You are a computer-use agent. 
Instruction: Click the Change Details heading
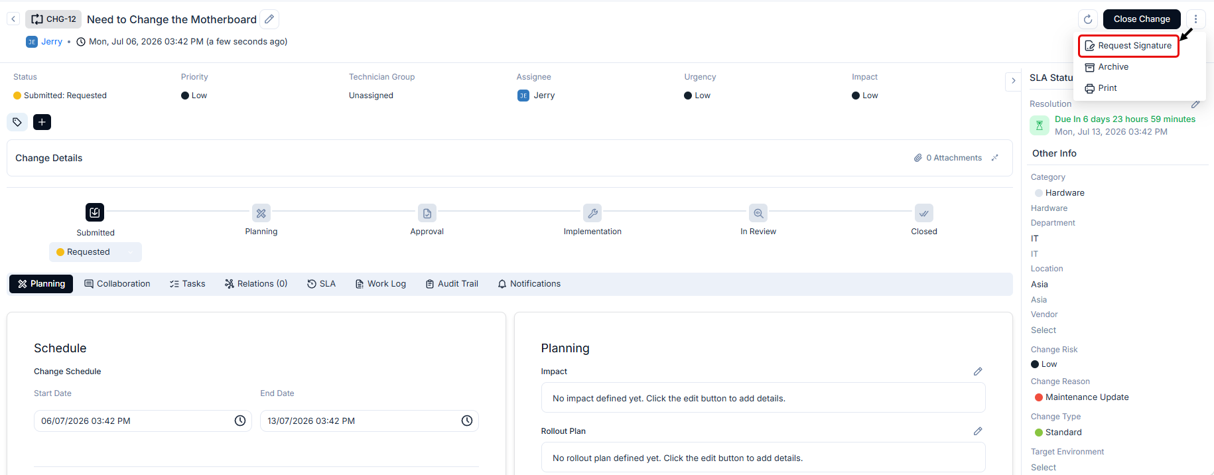tap(49, 158)
